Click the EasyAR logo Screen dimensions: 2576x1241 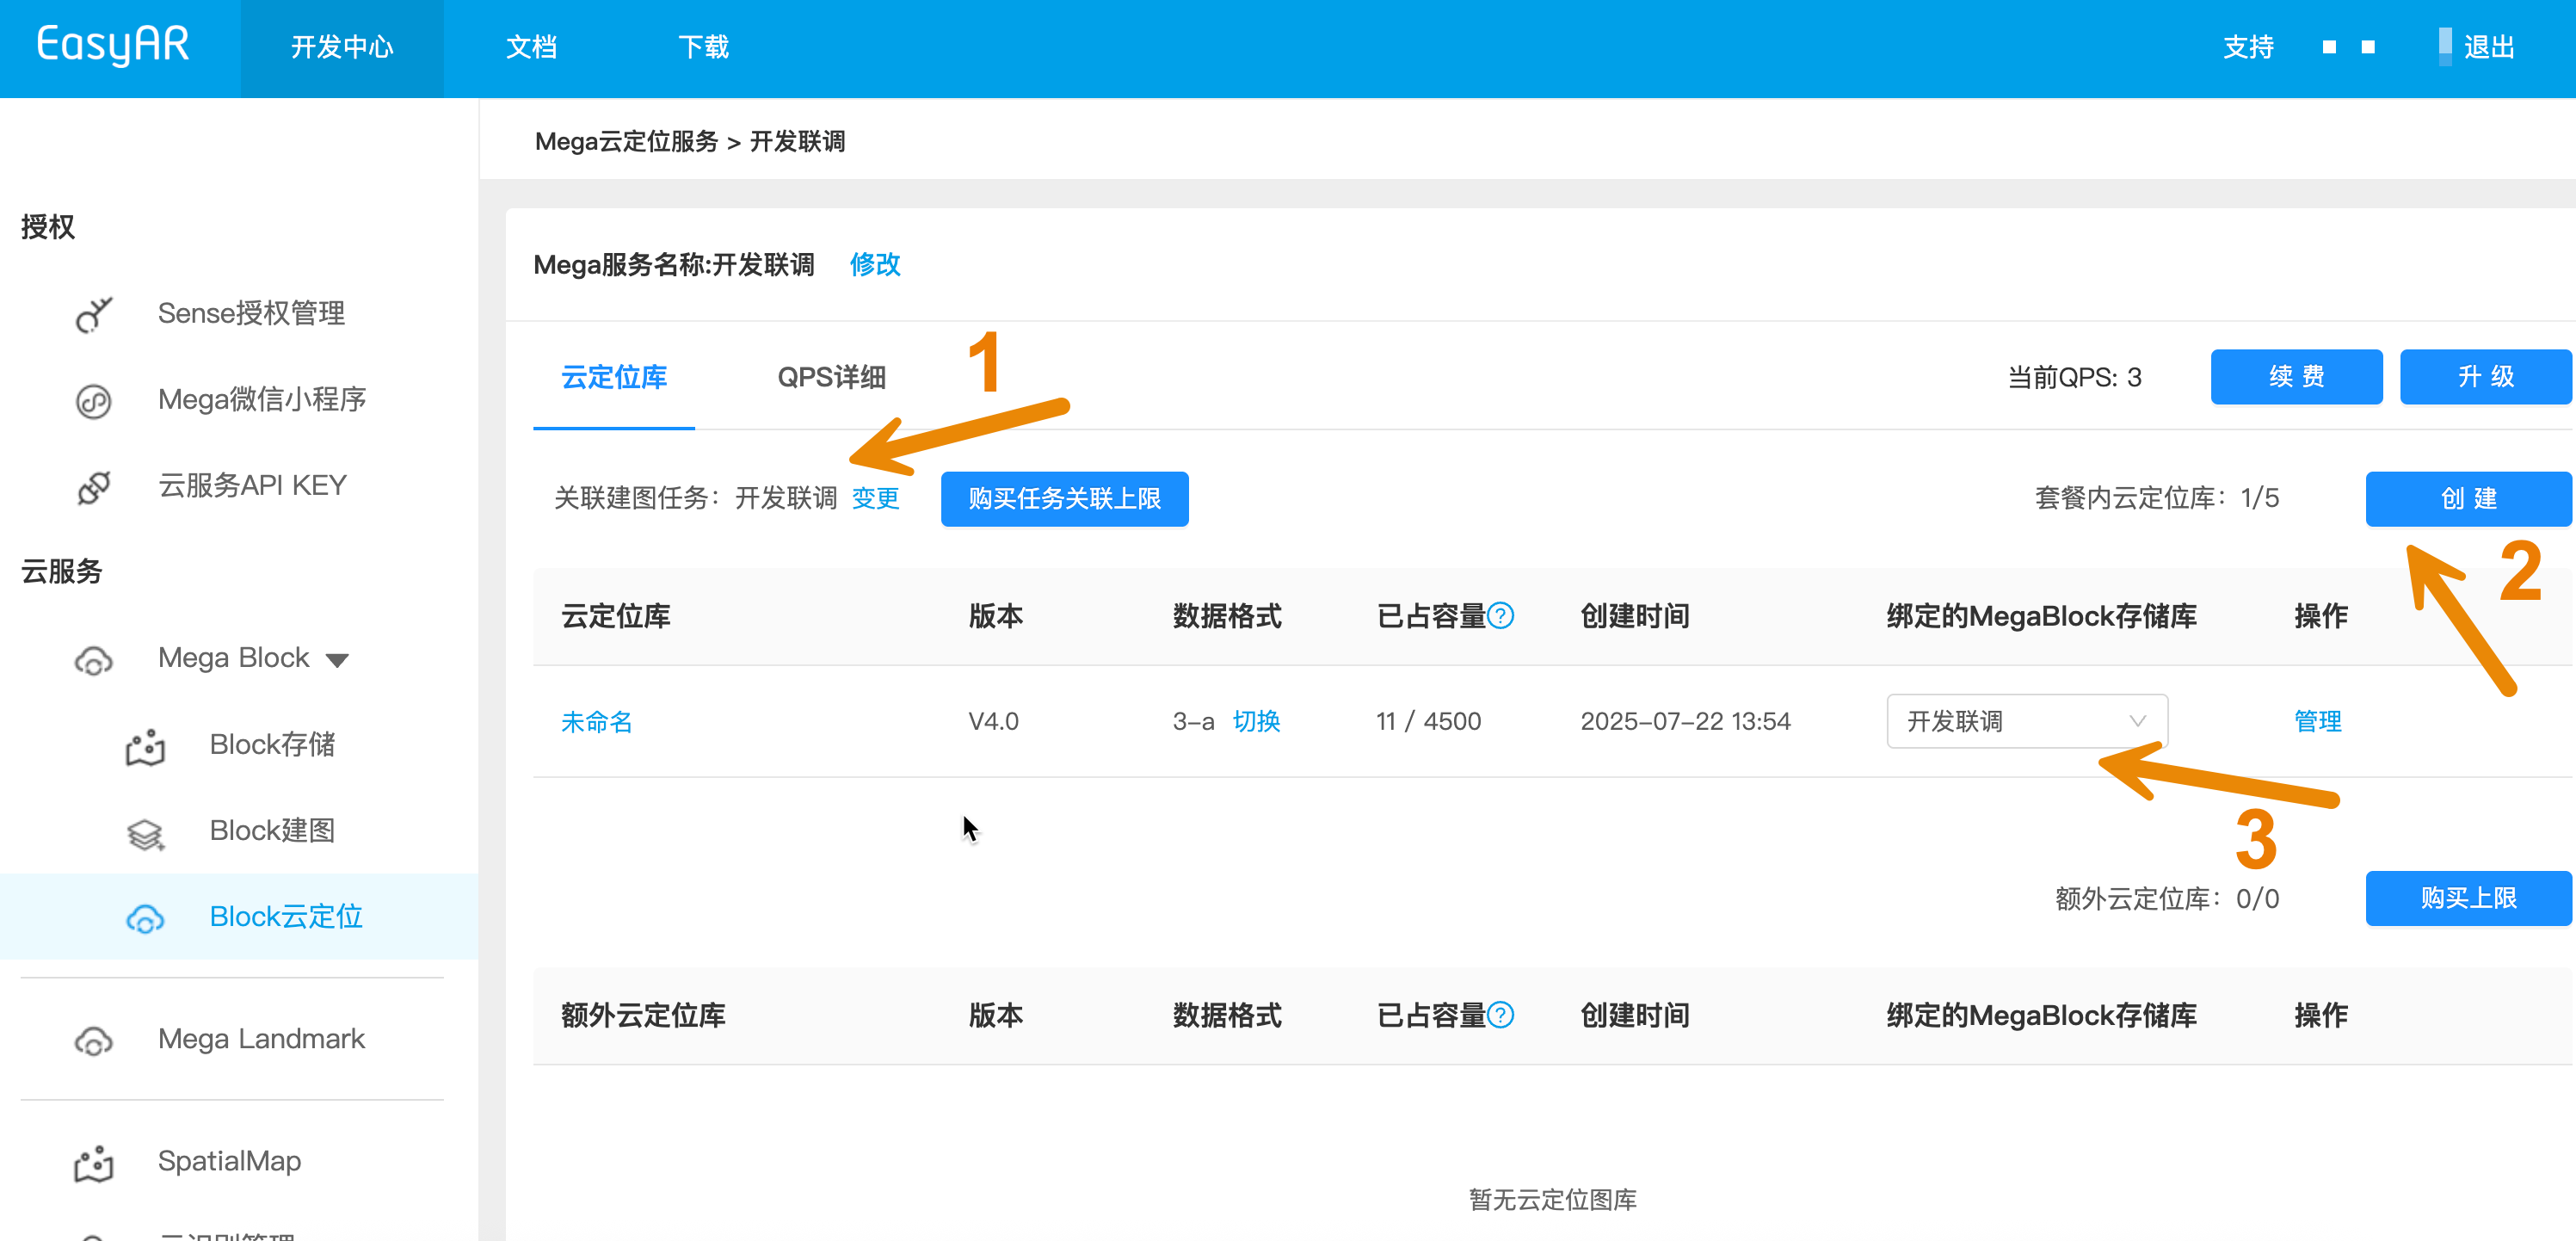(113, 45)
